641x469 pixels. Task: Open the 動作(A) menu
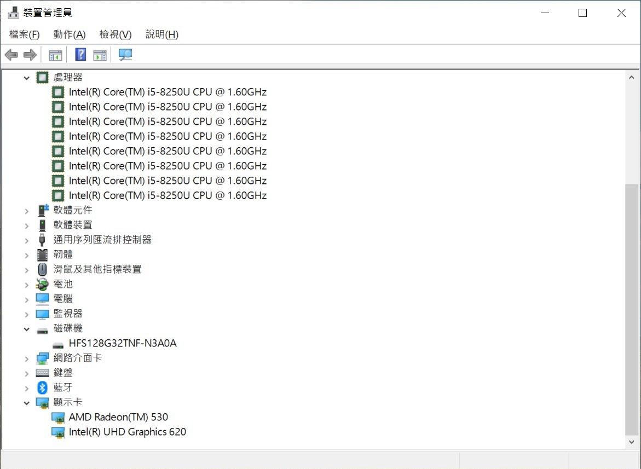coord(70,34)
